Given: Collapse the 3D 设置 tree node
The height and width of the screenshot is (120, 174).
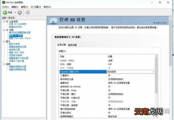Looking at the screenshot, I should (x=4, y=30).
